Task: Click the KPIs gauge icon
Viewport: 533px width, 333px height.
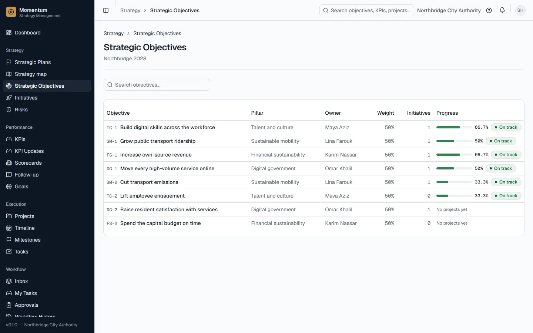Action: tap(9, 139)
